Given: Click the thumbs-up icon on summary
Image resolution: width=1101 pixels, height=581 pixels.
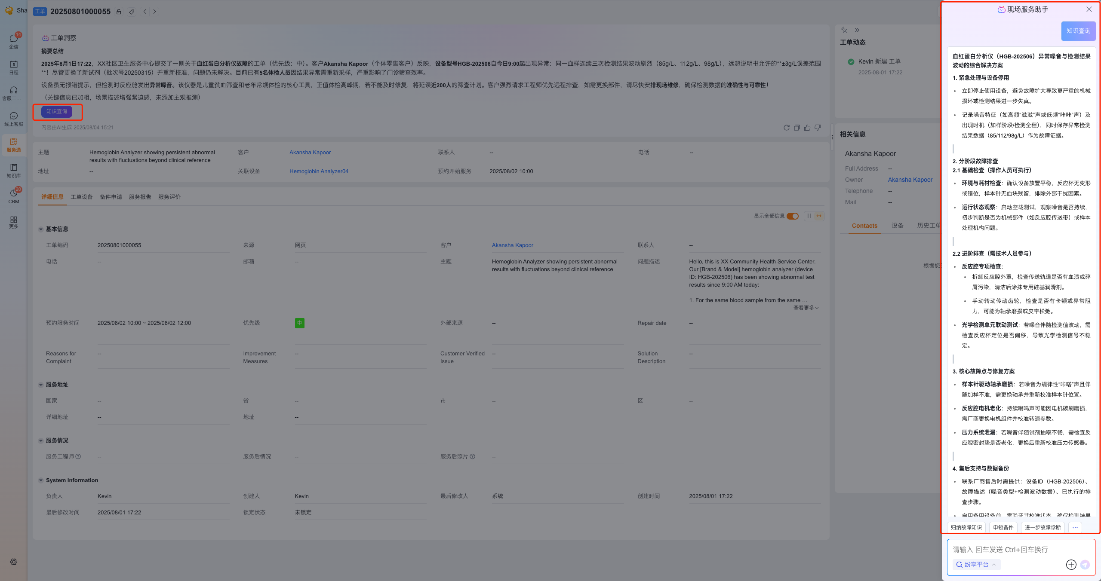Looking at the screenshot, I should point(807,128).
